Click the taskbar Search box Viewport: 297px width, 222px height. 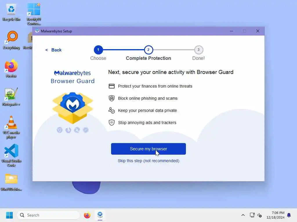(x=48, y=215)
